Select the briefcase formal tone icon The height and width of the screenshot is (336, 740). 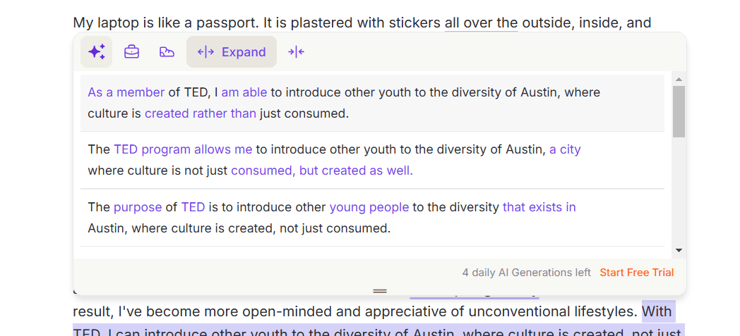click(x=131, y=52)
